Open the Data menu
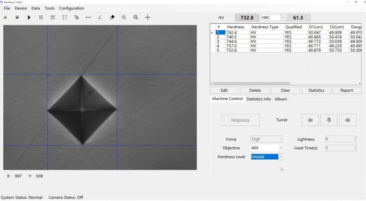 (36, 8)
